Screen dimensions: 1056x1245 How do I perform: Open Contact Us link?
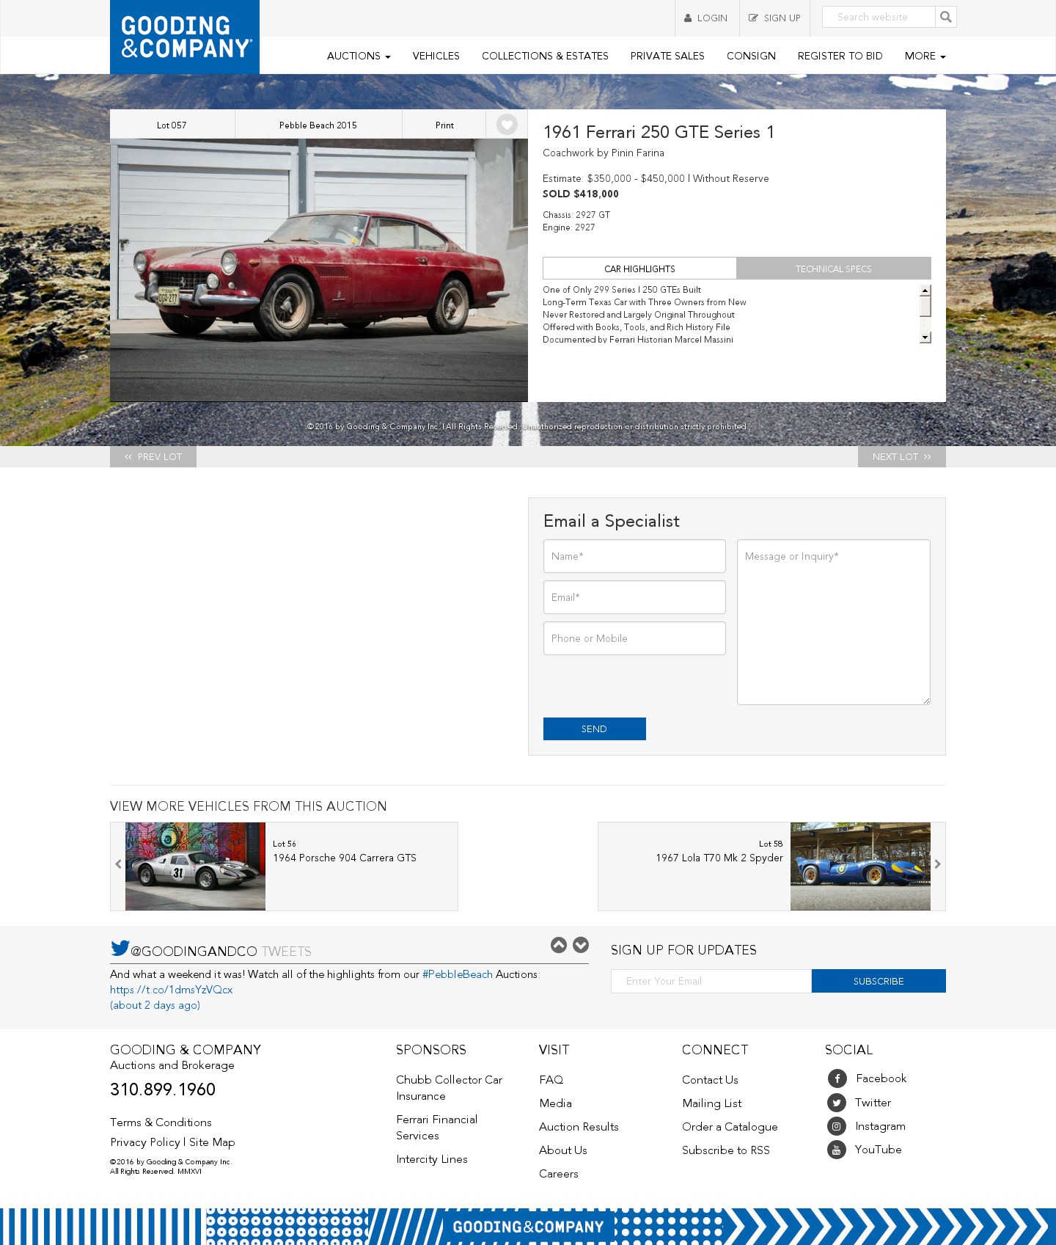pos(710,1080)
